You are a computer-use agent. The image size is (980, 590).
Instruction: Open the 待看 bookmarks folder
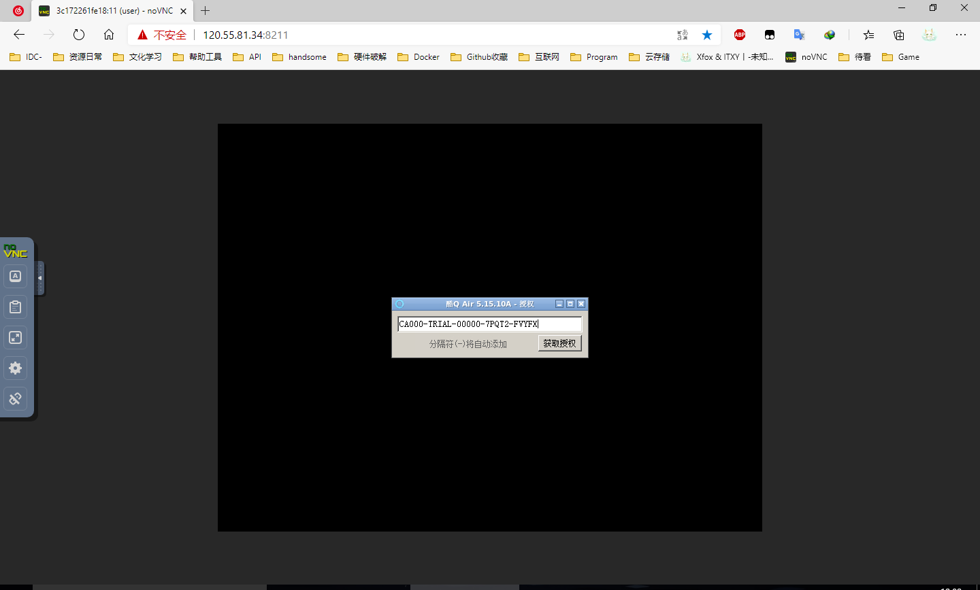[x=855, y=57]
